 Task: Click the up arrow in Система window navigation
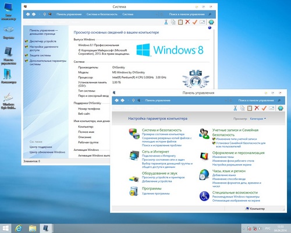coord(44,14)
